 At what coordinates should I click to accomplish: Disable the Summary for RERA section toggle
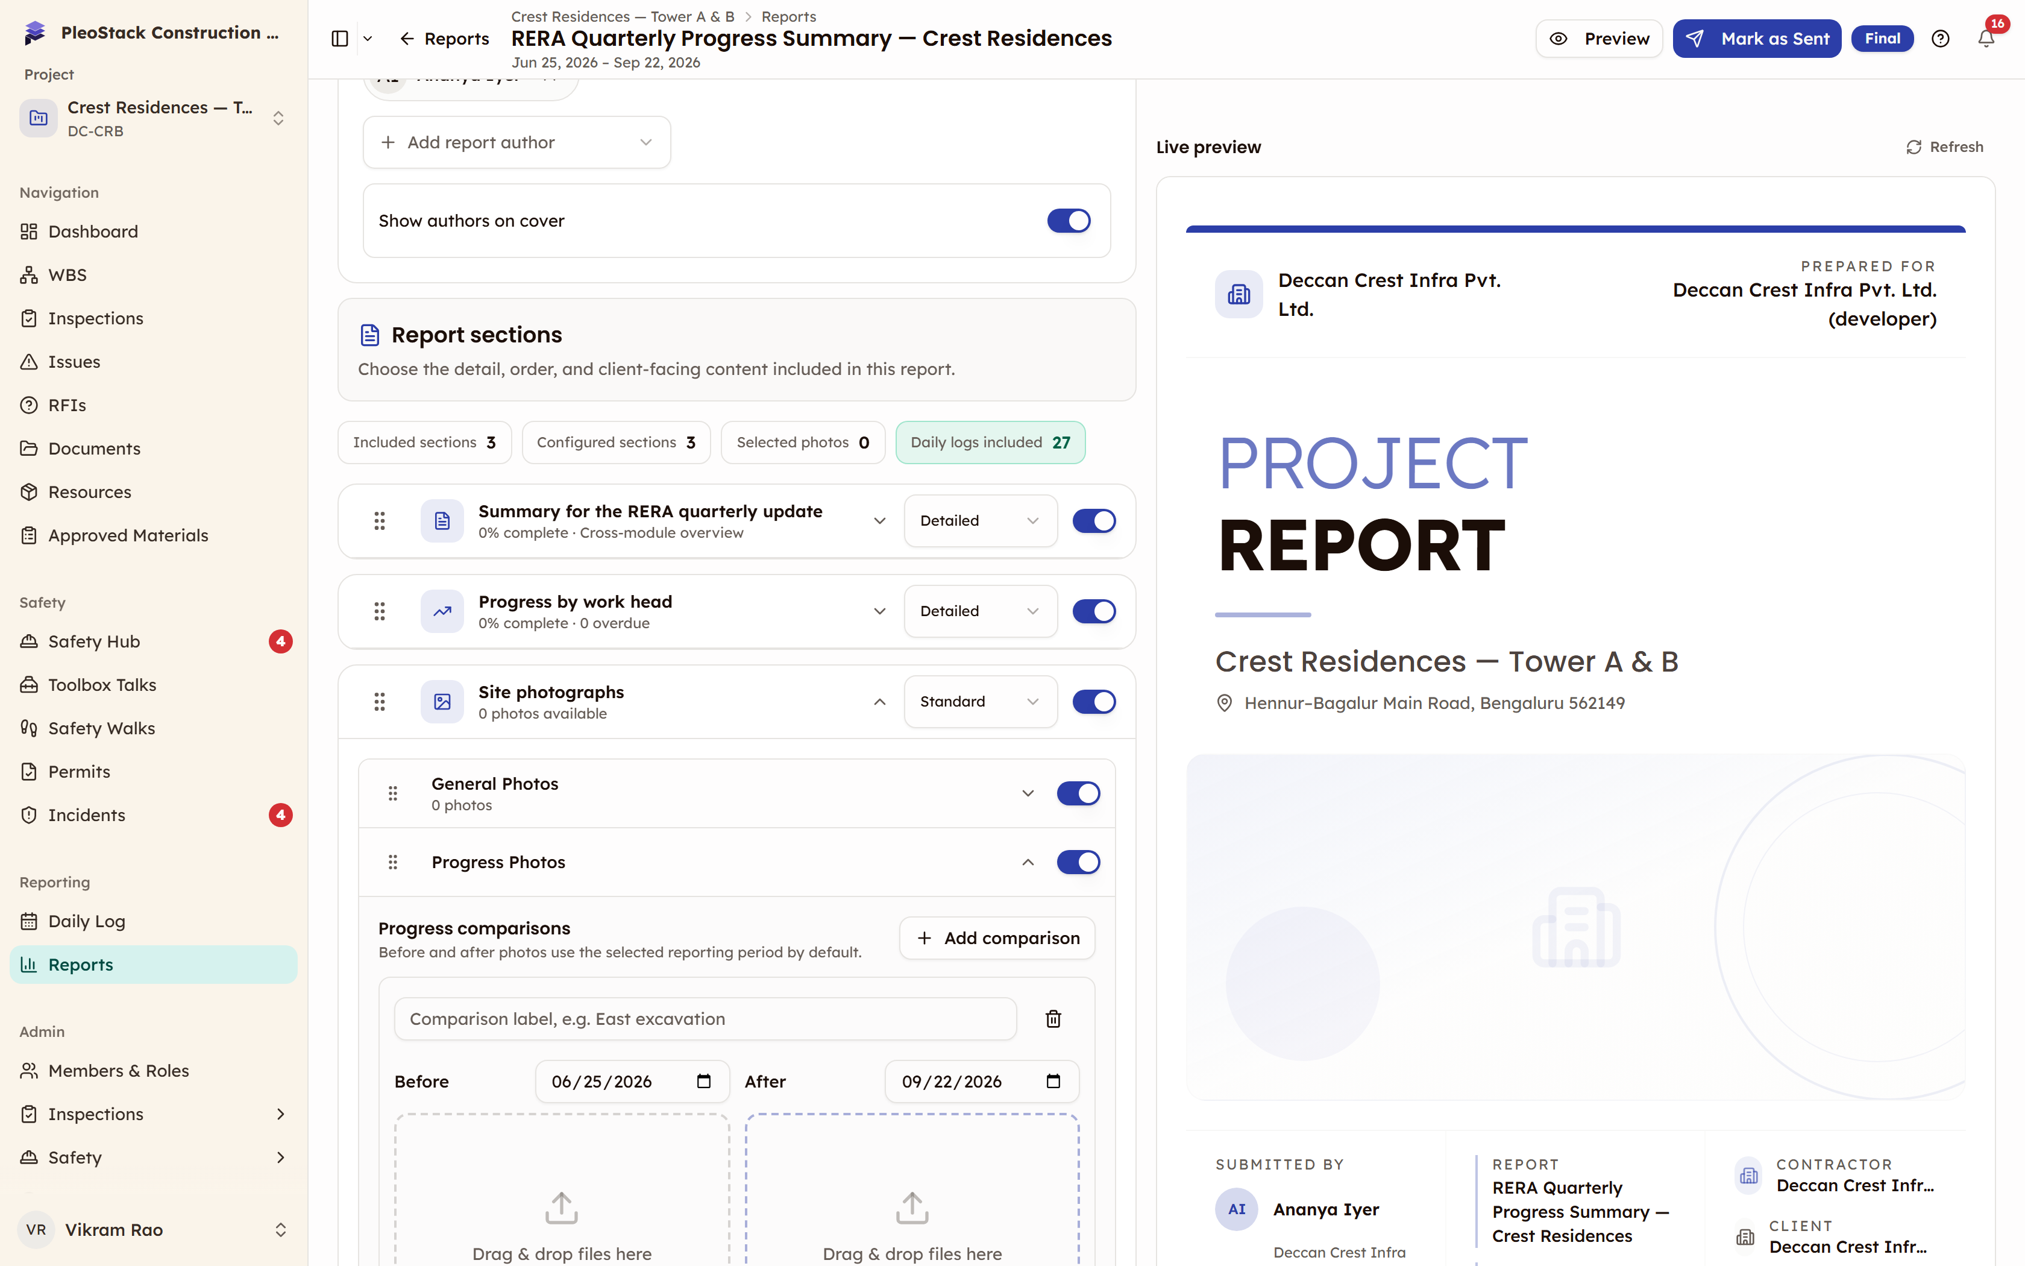point(1094,521)
